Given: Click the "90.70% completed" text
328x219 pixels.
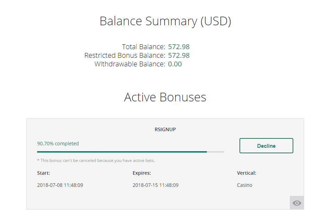Looking at the screenshot, I should click(58, 144).
